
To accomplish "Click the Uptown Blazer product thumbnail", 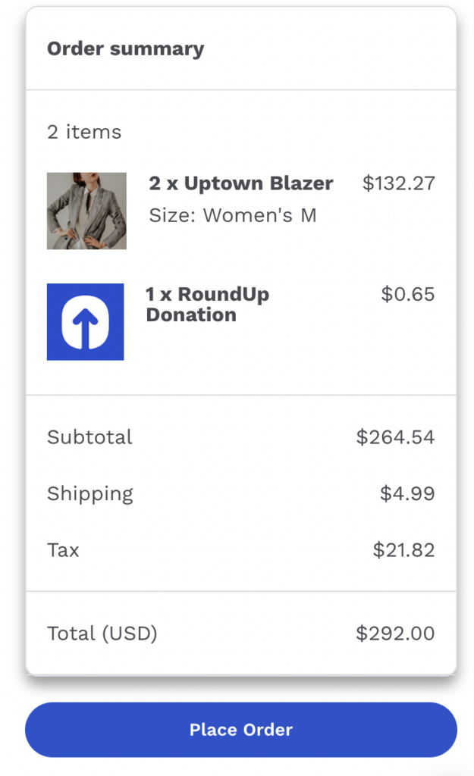I will (x=86, y=211).
